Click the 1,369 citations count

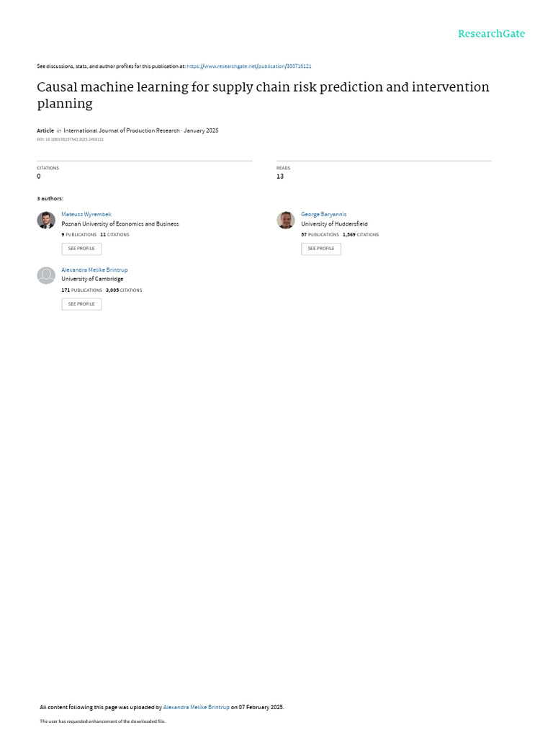click(360, 234)
